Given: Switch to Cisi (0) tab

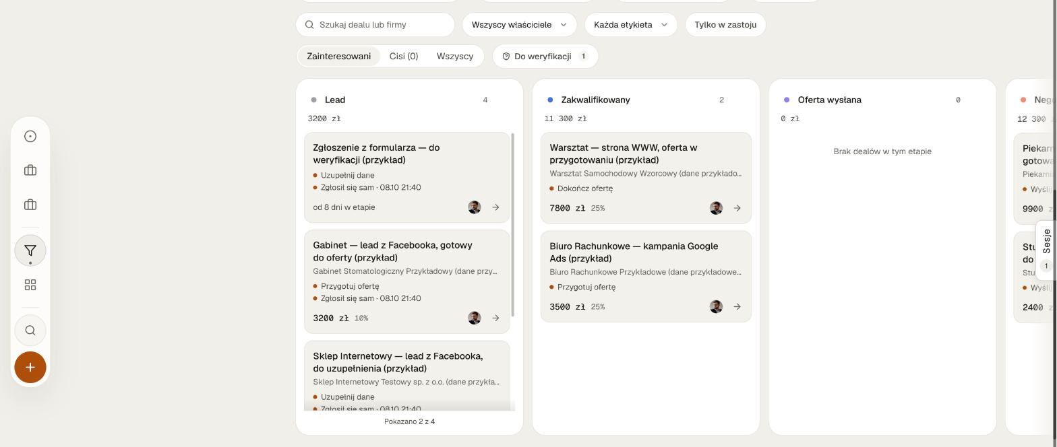Looking at the screenshot, I should [404, 57].
